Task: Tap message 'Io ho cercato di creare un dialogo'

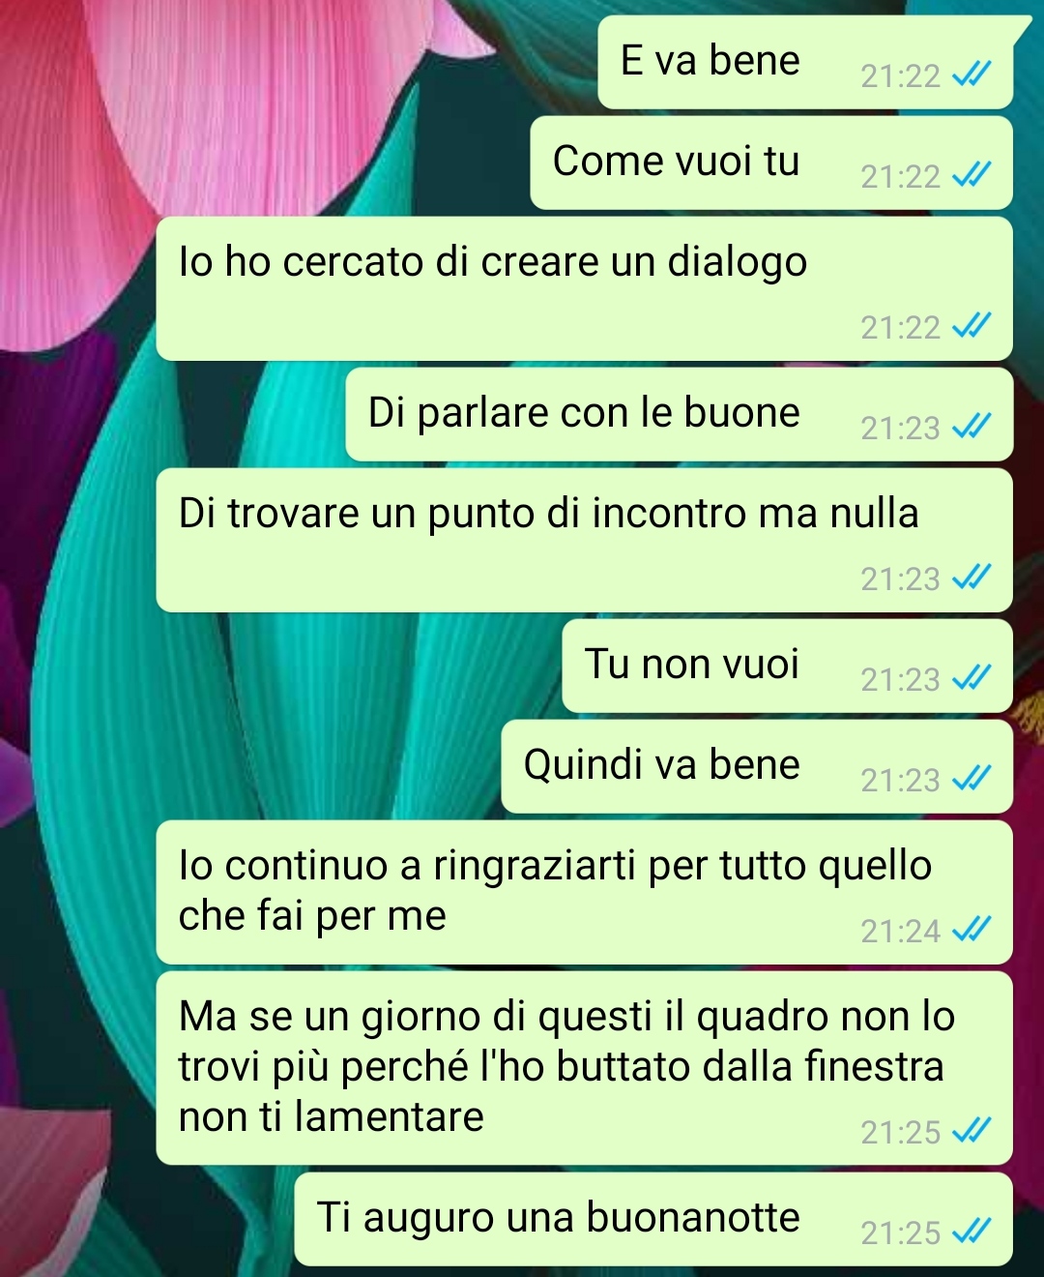Action: 585,288
